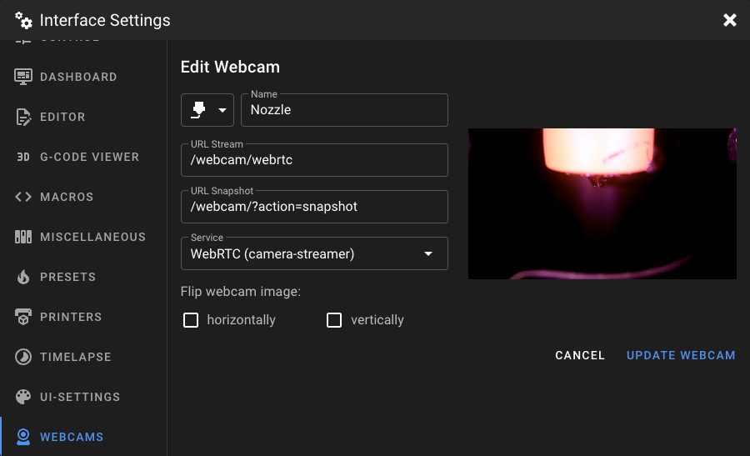
Task: Click the URL Snapshot input field
Action: pos(314,207)
